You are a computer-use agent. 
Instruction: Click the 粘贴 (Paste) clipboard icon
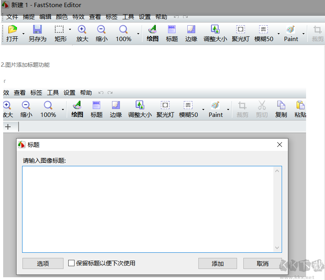(x=300, y=105)
